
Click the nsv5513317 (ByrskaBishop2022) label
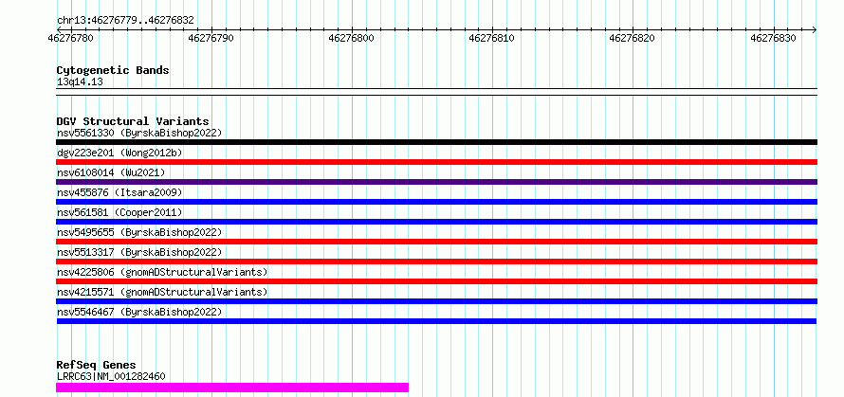[138, 252]
